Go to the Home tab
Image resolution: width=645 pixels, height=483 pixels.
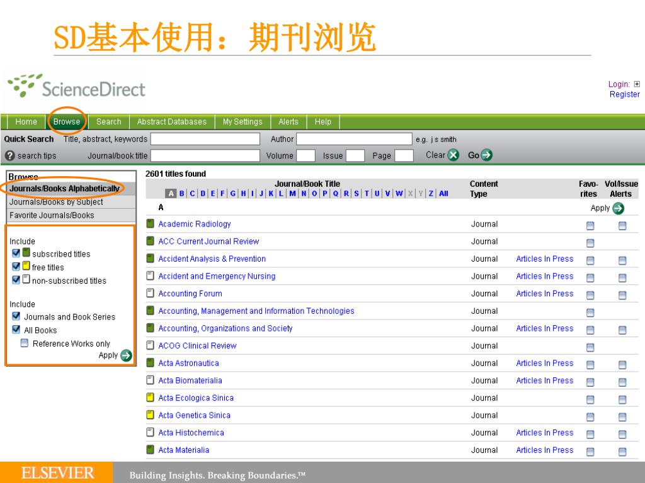pos(26,122)
